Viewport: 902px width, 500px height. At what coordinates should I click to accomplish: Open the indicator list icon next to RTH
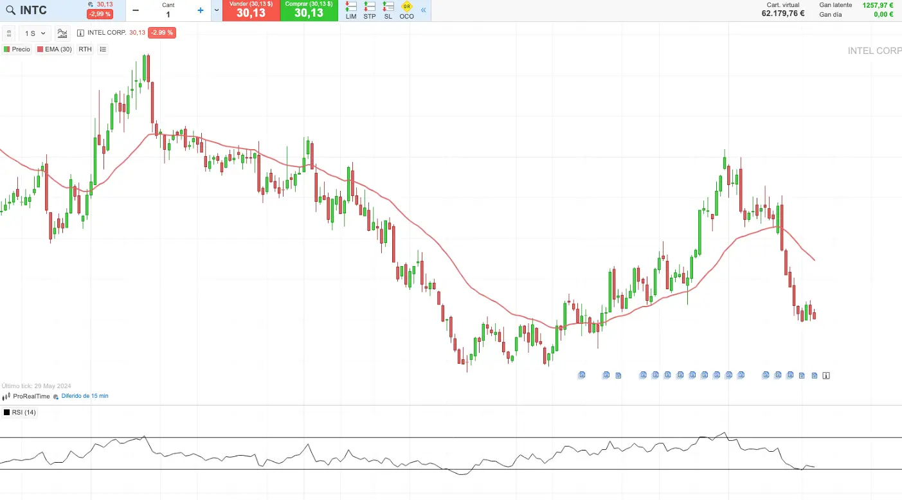pyautogui.click(x=103, y=49)
